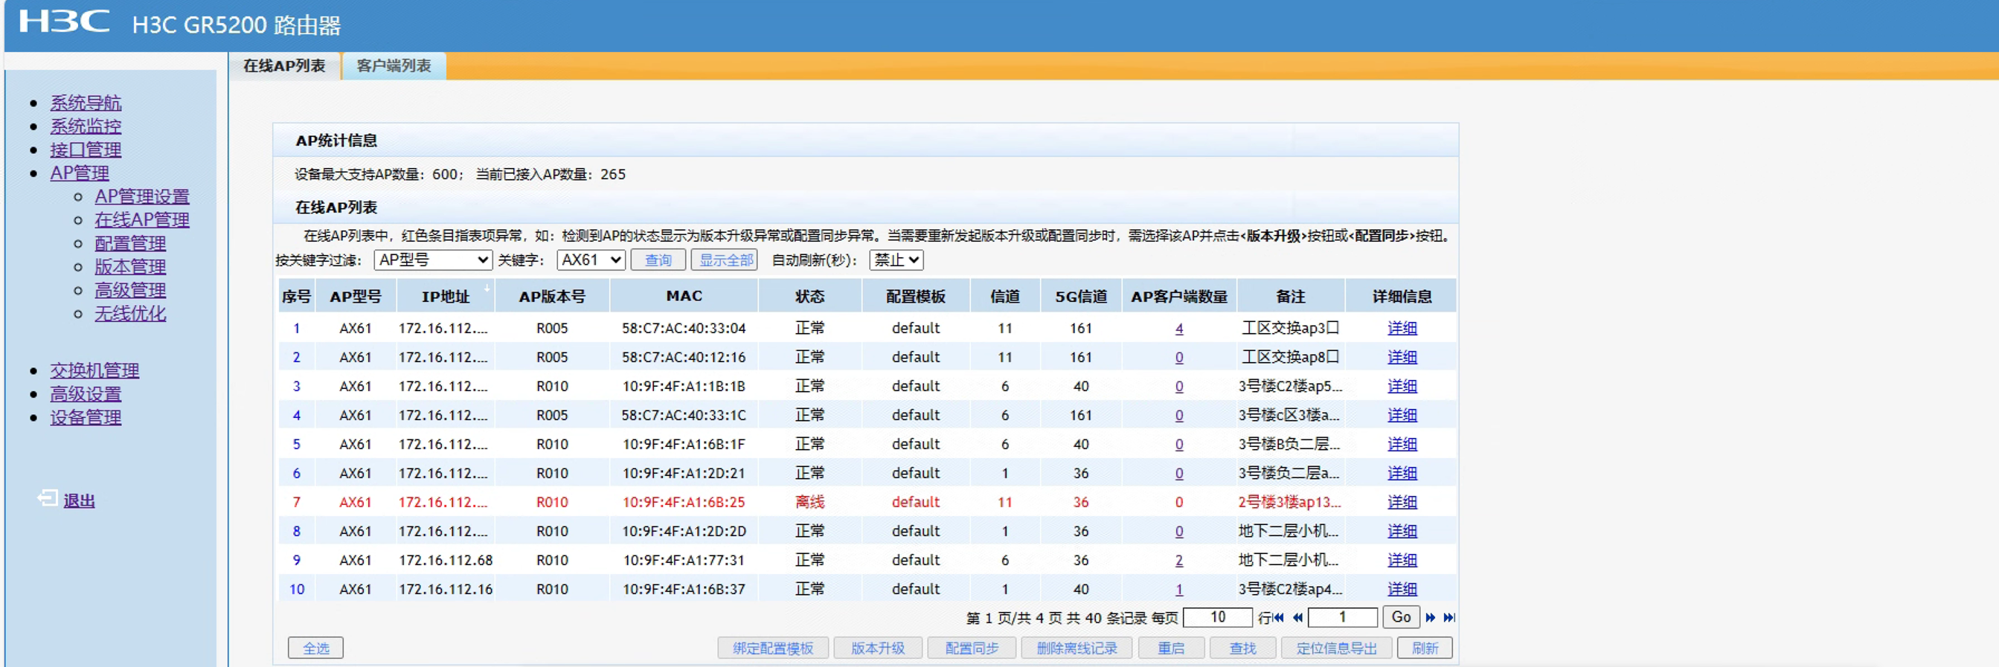The width and height of the screenshot is (1999, 667).
Task: Click the 全选 button
Action: pyautogui.click(x=315, y=648)
